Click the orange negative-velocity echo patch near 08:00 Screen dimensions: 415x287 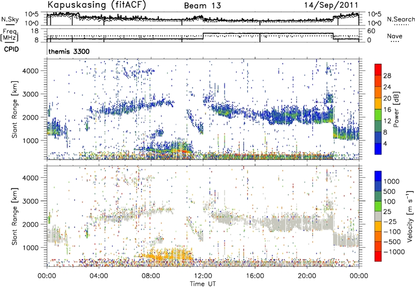[167, 254]
